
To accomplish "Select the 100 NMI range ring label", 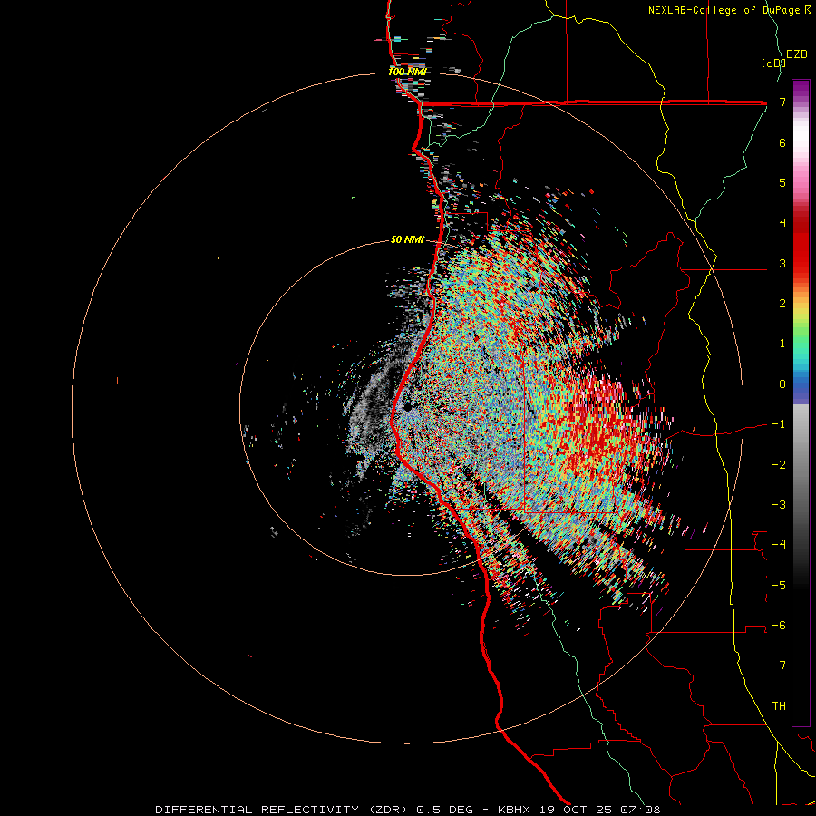I will 407,72.
